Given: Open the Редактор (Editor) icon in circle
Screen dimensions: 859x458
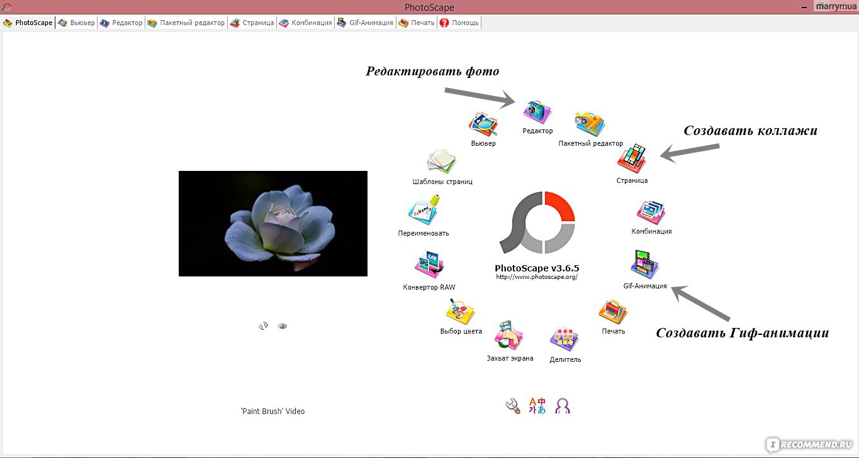Looking at the screenshot, I should [x=537, y=112].
